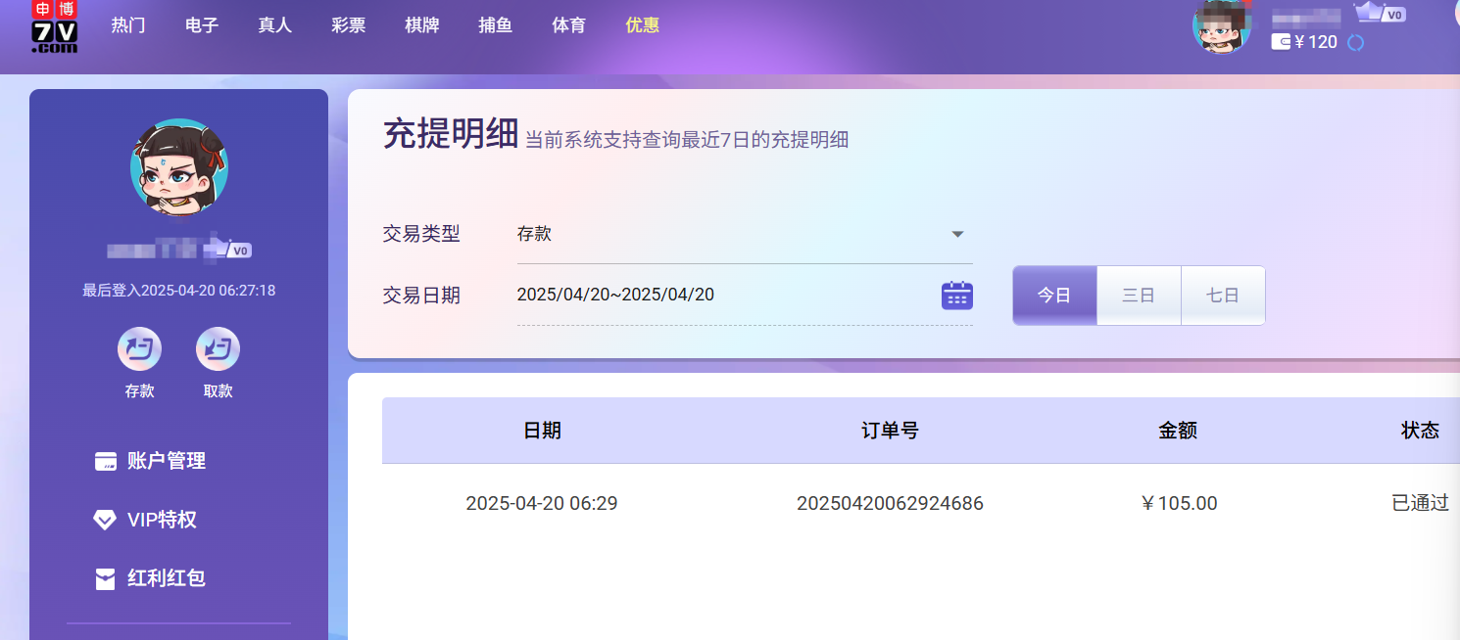Open 账户管理 in the sidebar
Screen dimensions: 1460x640
click(166, 461)
